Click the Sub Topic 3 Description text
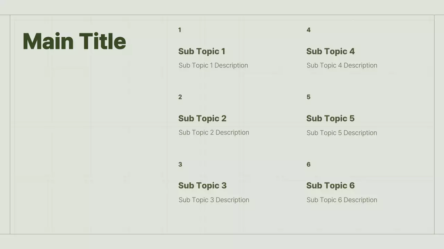444x249 pixels. (x=214, y=200)
